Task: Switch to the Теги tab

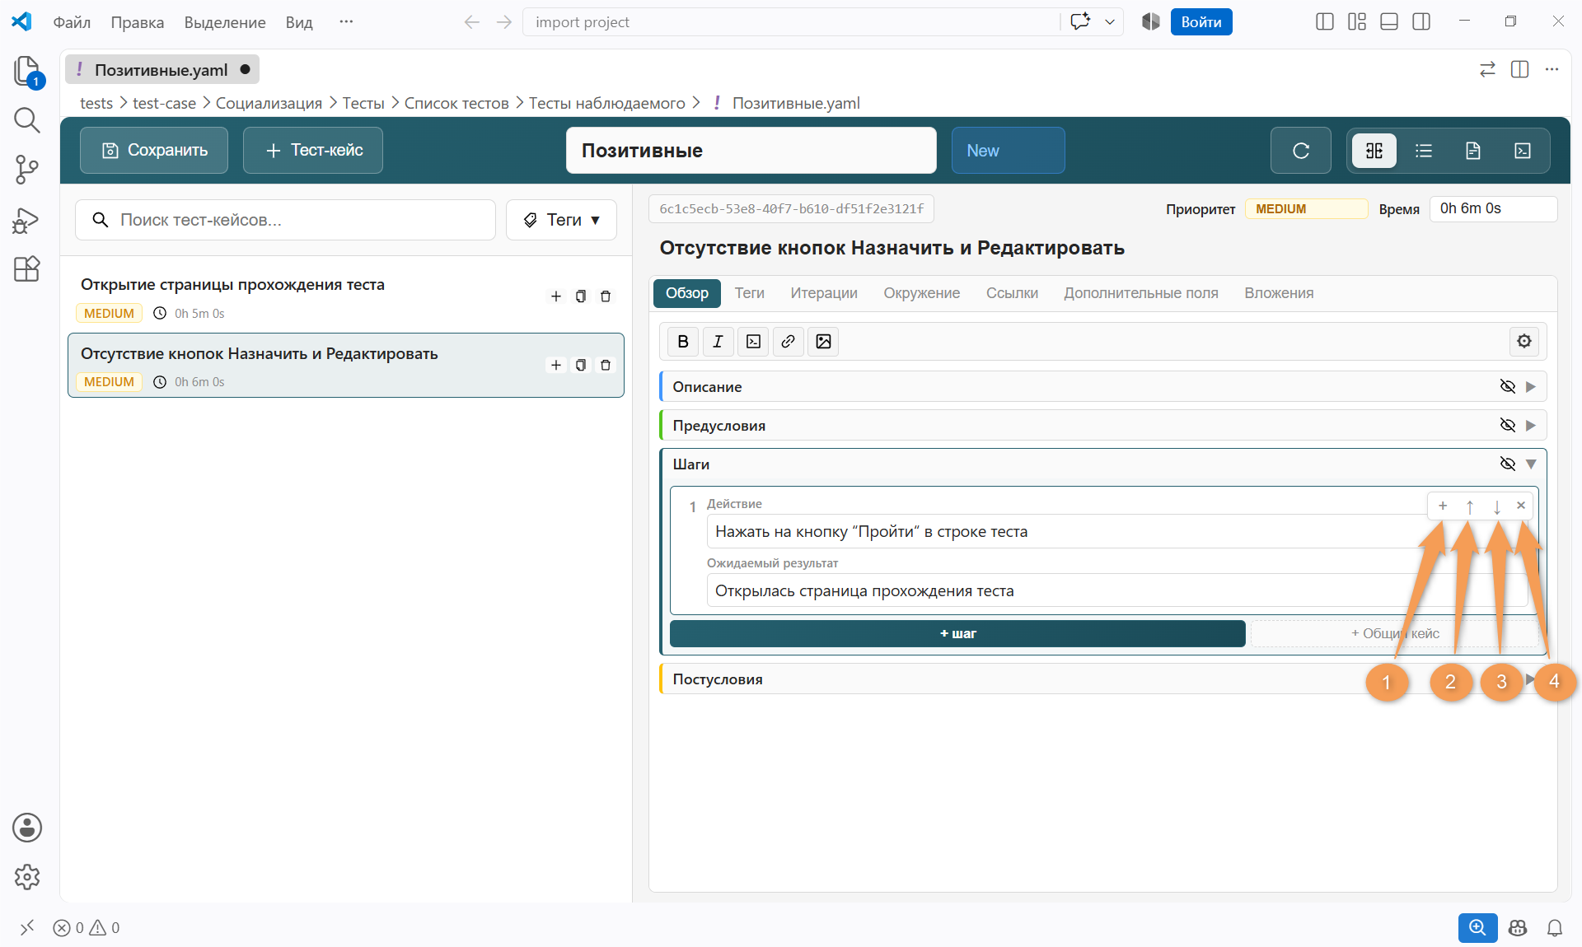Action: (x=749, y=293)
